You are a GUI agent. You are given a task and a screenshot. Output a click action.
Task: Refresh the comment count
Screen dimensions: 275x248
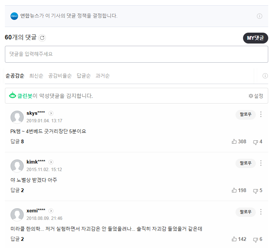tap(42, 38)
